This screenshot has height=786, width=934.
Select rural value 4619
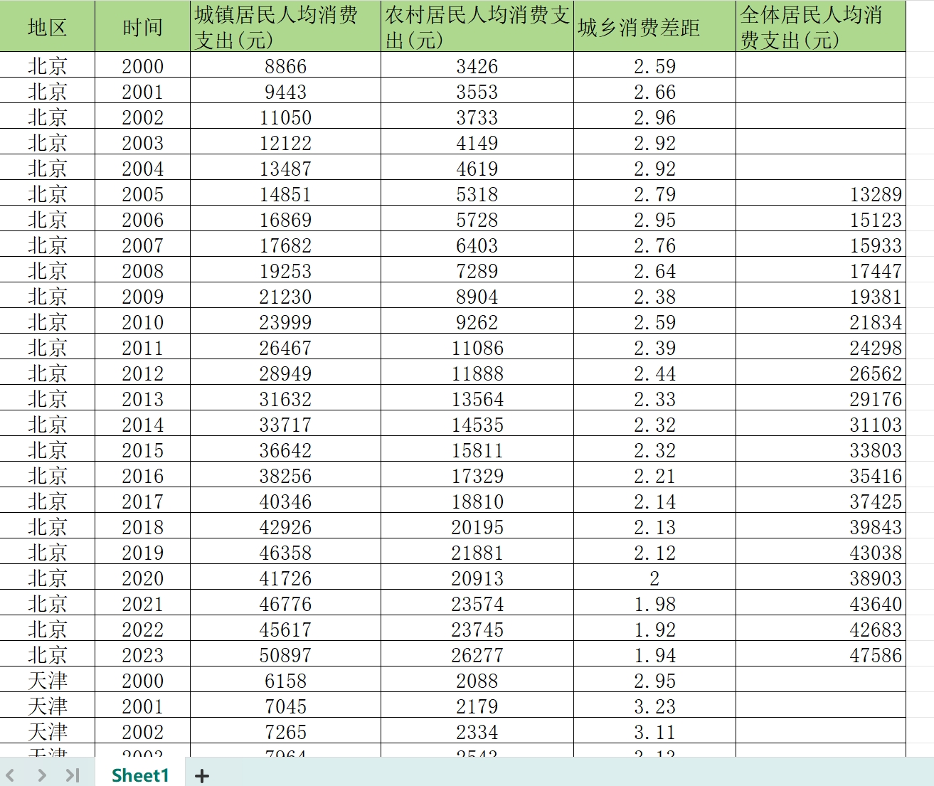point(477,168)
